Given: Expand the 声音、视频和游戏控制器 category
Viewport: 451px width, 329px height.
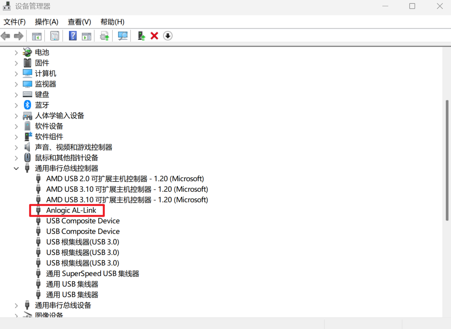Looking at the screenshot, I should pyautogui.click(x=16, y=148).
